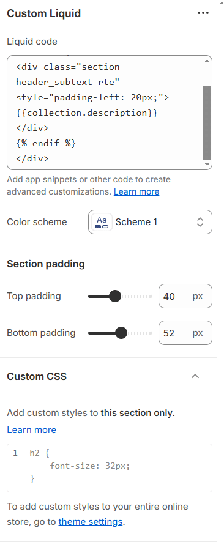Click the down arrow of the Liquid code scrollbar
The height and width of the screenshot is (542, 224).
(207, 165)
